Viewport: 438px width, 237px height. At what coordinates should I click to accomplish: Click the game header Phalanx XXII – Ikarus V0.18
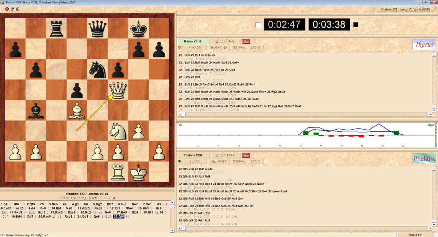[87, 194]
